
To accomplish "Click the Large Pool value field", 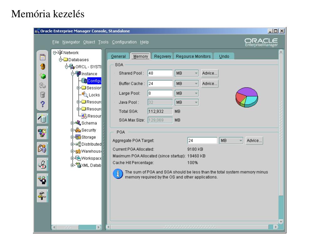I will (x=160, y=93).
